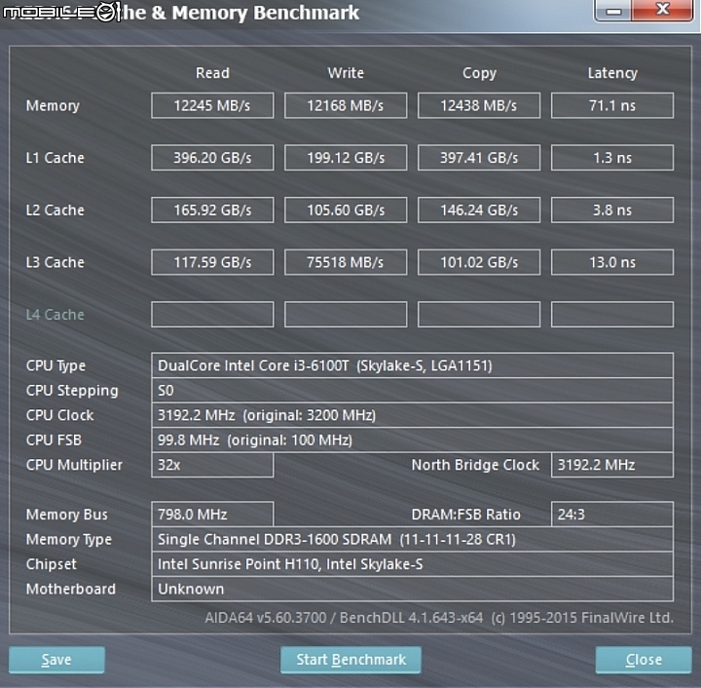This screenshot has width=701, height=688.
Task: Click the empty L4 Cache Read field
Action: tap(212, 315)
